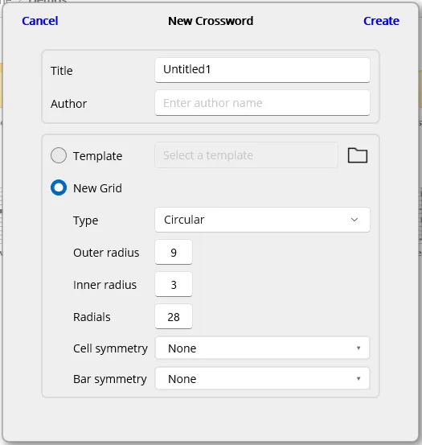Click the Radials field showing 28

coord(174,317)
